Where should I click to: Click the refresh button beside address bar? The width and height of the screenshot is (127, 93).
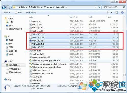(x=99, y=7)
